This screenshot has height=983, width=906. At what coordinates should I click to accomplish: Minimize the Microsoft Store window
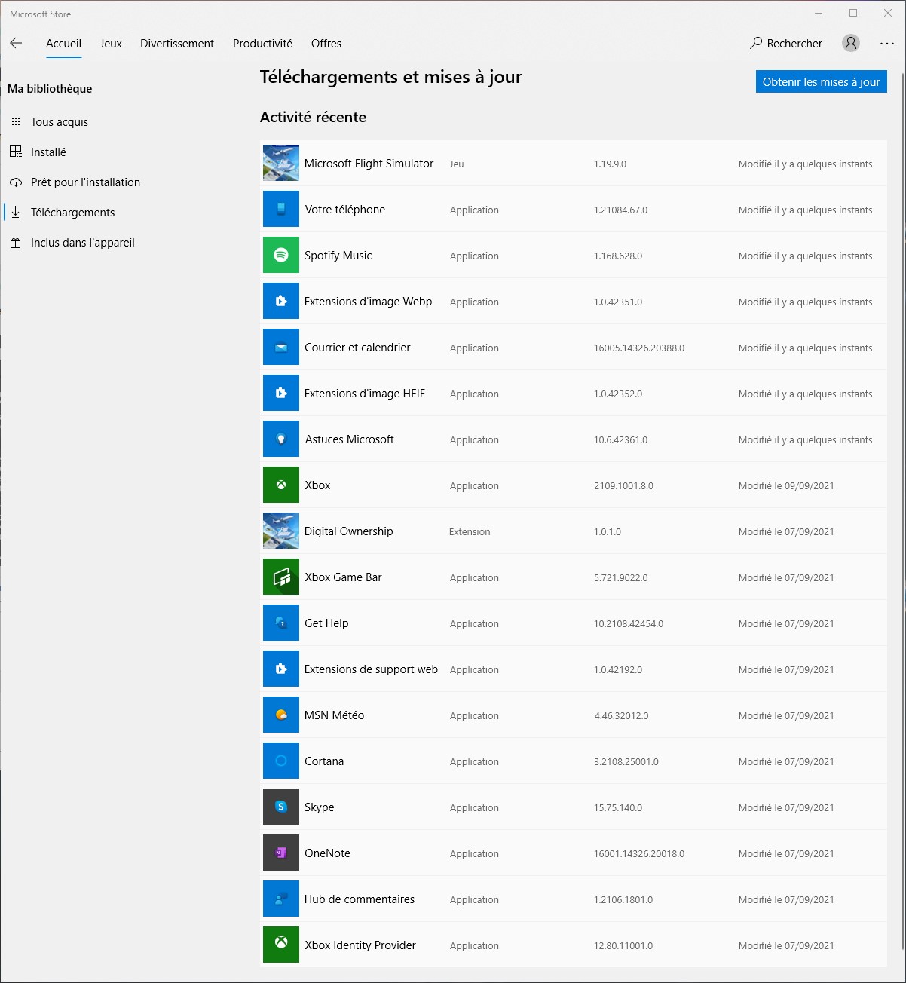pyautogui.click(x=819, y=13)
